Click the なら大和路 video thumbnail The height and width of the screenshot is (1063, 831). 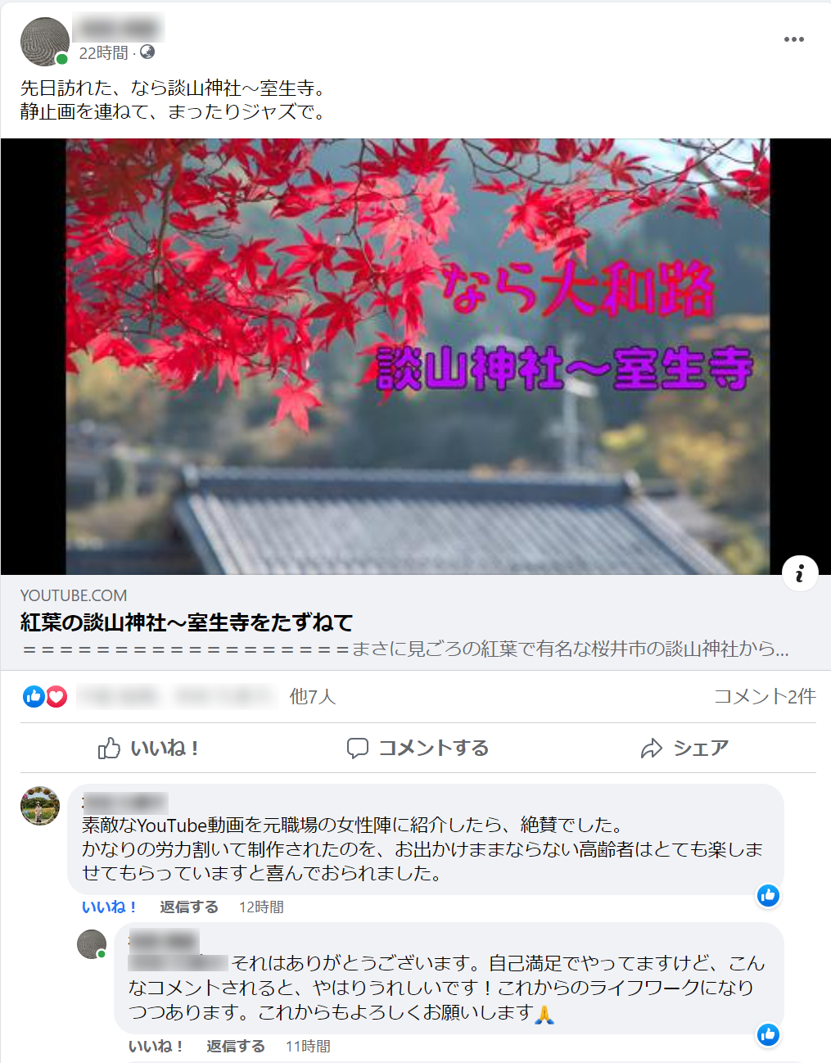(416, 356)
